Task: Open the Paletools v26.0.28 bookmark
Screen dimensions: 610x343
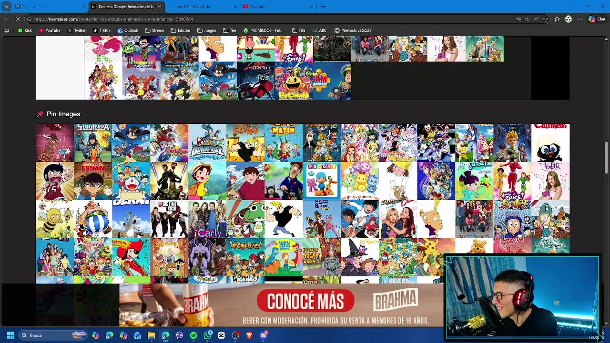Action: (x=353, y=30)
